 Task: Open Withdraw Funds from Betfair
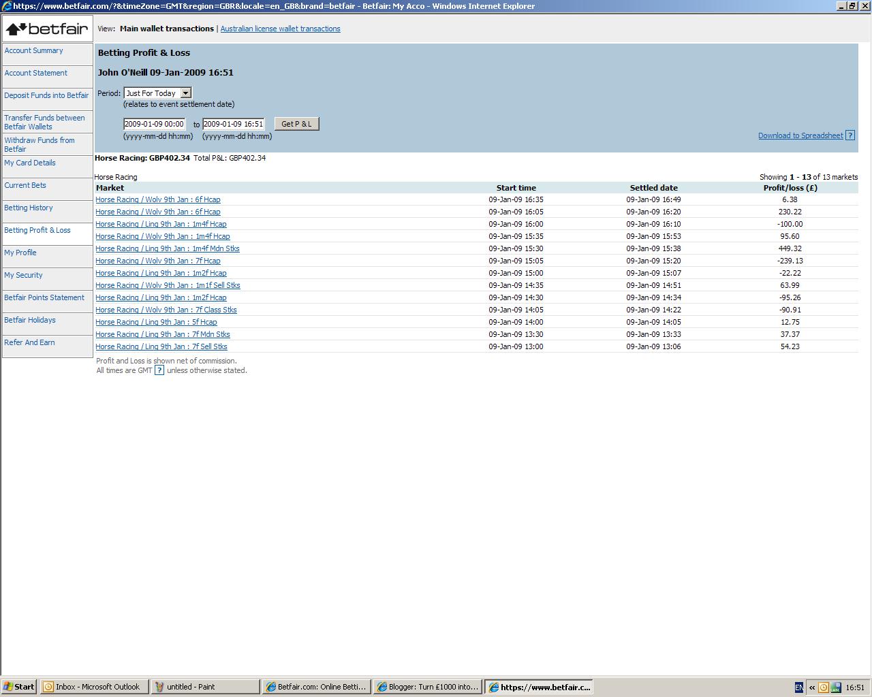tap(40, 144)
